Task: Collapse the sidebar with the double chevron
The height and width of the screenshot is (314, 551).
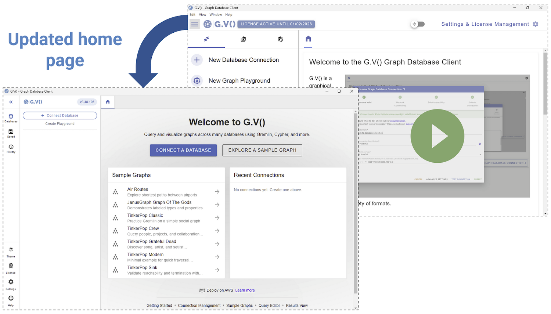Action: 11,102
